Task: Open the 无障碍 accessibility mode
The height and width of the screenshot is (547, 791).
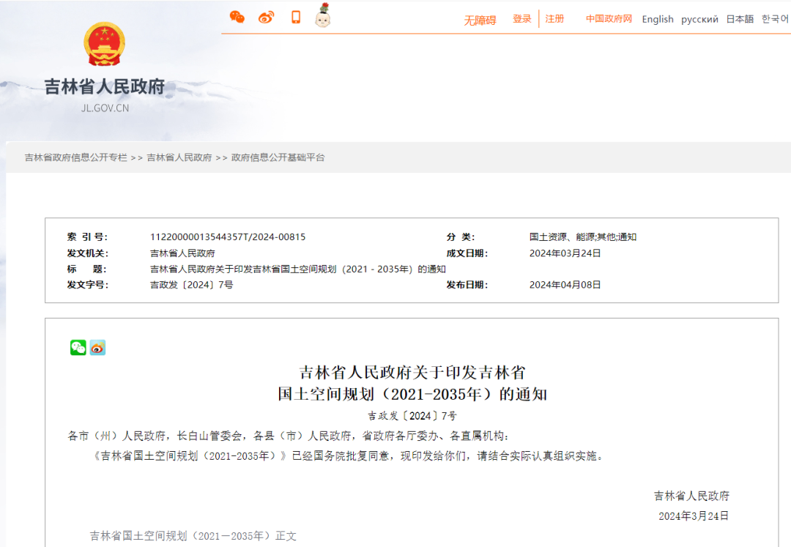Action: (480, 19)
